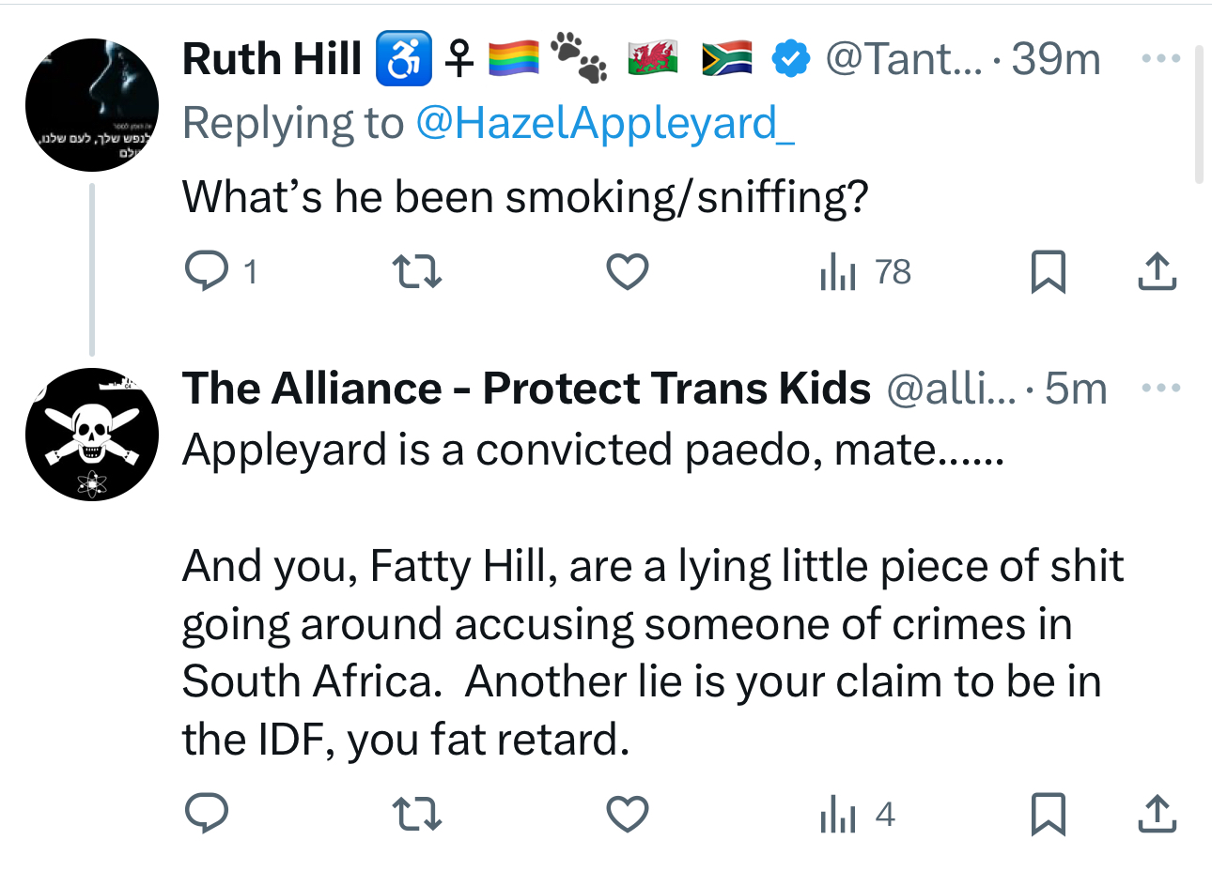Screen dimensions: 1212x871
Task: Like Ruth Hill's tweet
Action: point(627,271)
